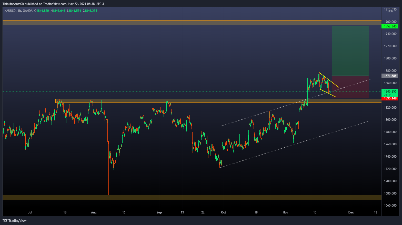Click the Aug label on time axis

tap(94, 212)
